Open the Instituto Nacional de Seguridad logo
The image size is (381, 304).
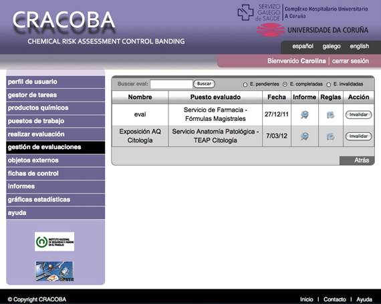(x=54, y=242)
